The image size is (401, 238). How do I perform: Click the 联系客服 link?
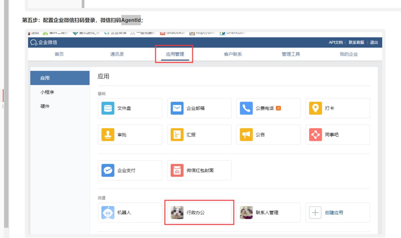(x=356, y=42)
